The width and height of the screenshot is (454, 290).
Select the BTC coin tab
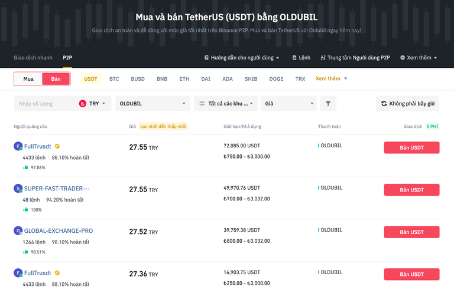114,79
